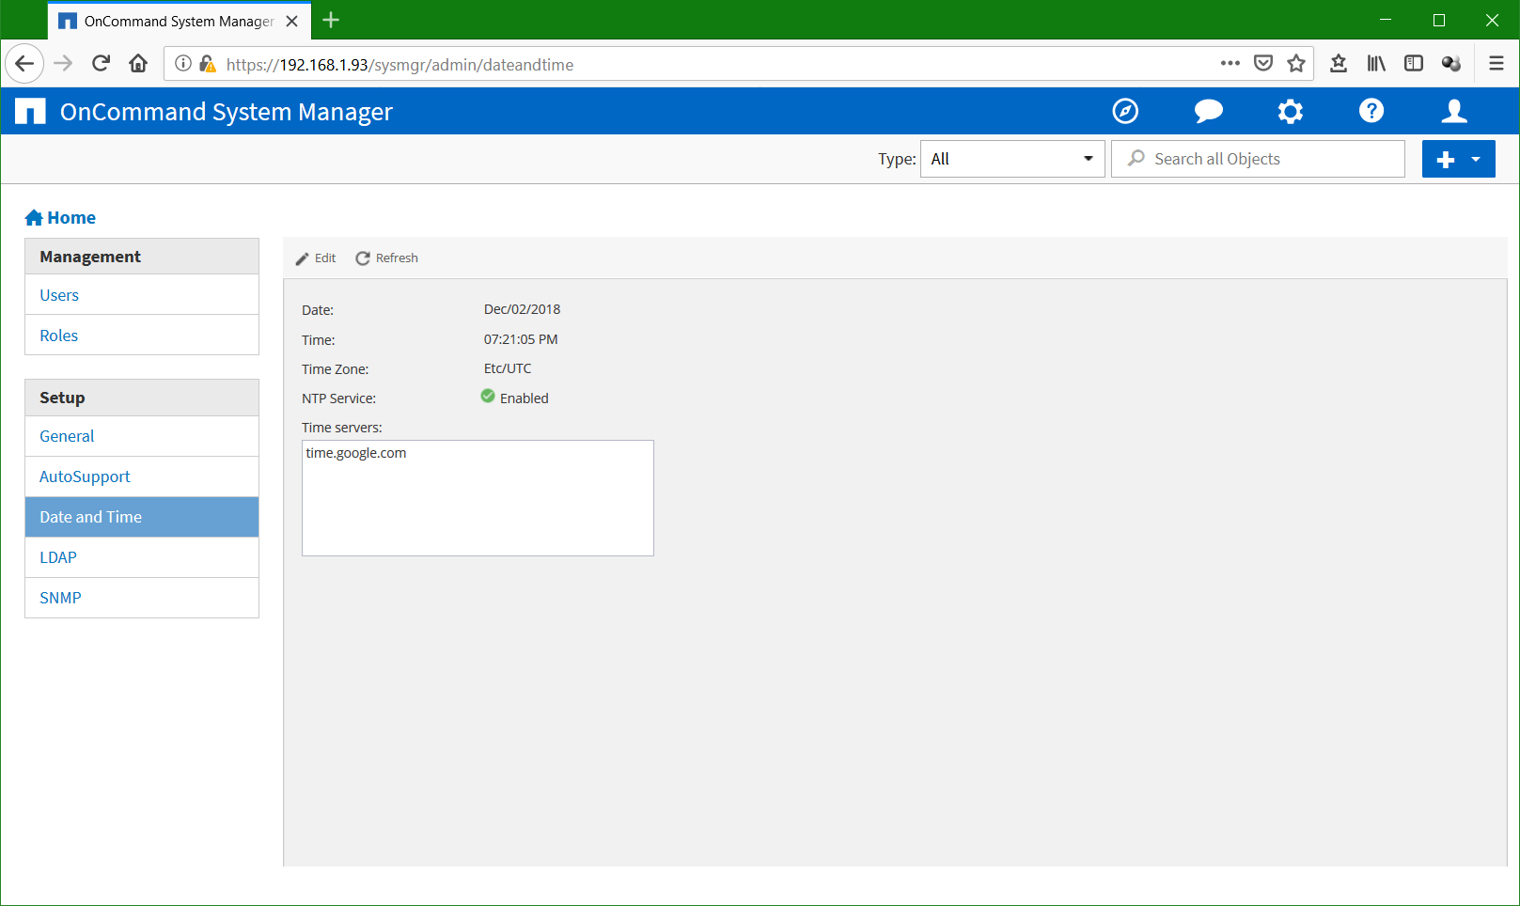This screenshot has width=1520, height=906.
Task: Open the help question mark icon
Action: click(1371, 111)
